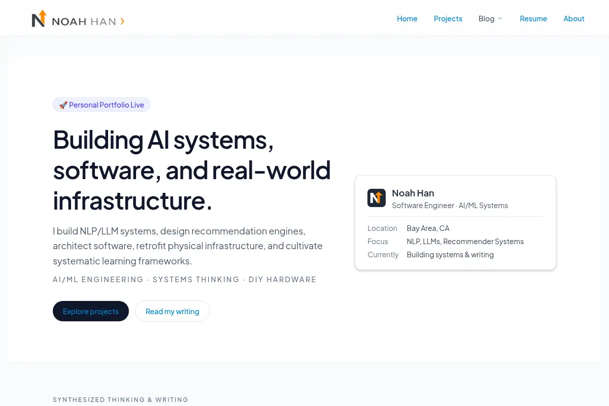609x406 pixels.
Task: Click the Explore projects button
Action: (91, 311)
